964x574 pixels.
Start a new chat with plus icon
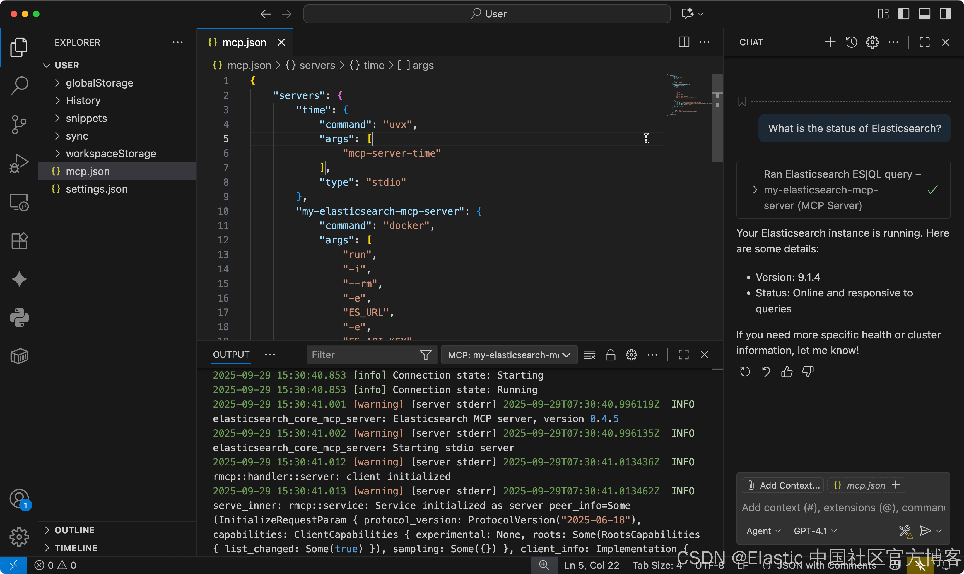click(830, 42)
